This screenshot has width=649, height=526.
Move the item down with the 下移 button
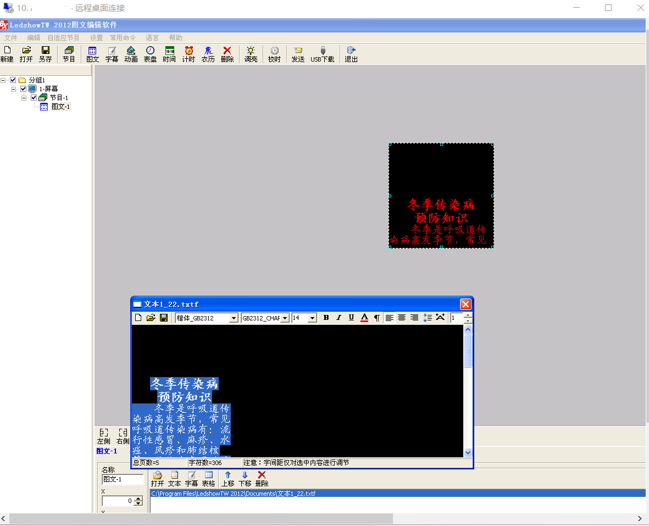point(245,479)
